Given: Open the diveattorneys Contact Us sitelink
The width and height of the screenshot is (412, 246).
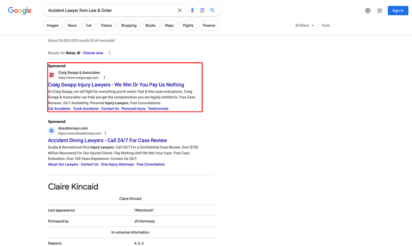Looking at the screenshot, I should [x=89, y=164].
